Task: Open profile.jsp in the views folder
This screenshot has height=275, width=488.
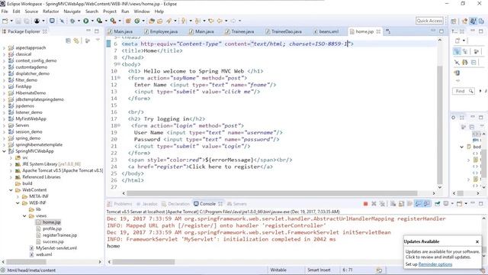Action: point(49,228)
